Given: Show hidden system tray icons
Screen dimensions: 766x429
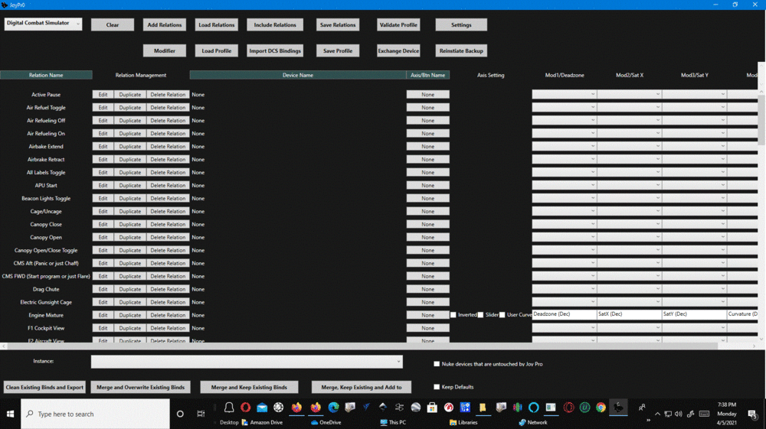Looking at the screenshot, I should 657,414.
